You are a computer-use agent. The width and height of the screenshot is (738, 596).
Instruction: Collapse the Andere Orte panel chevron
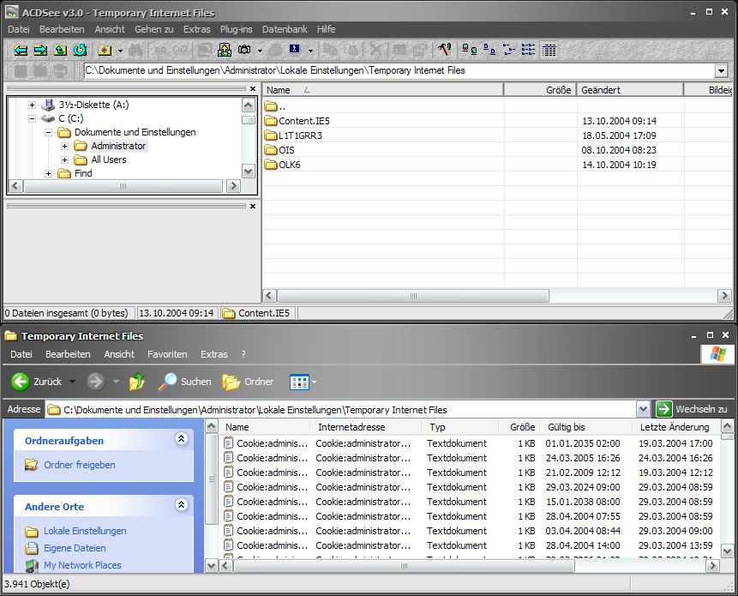tap(181, 504)
